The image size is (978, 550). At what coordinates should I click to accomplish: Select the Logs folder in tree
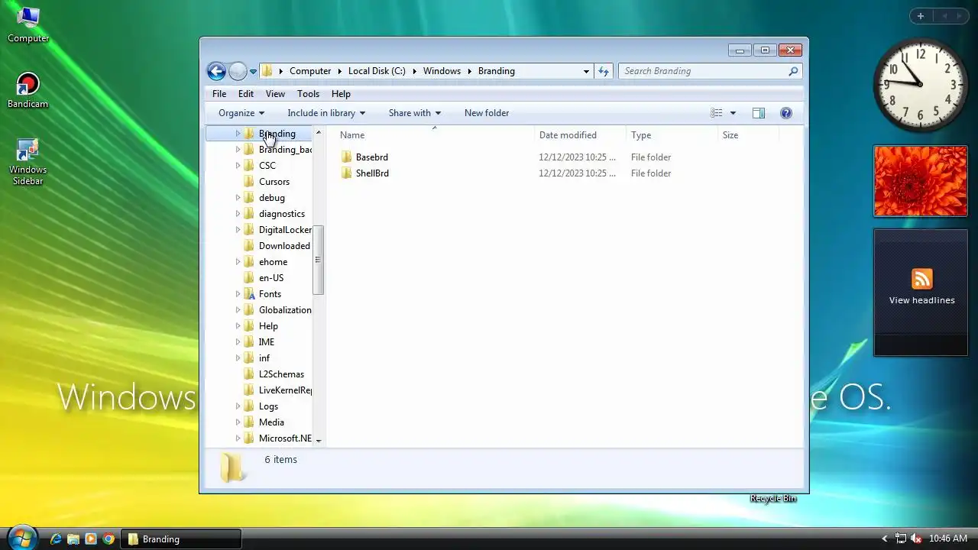pos(268,406)
